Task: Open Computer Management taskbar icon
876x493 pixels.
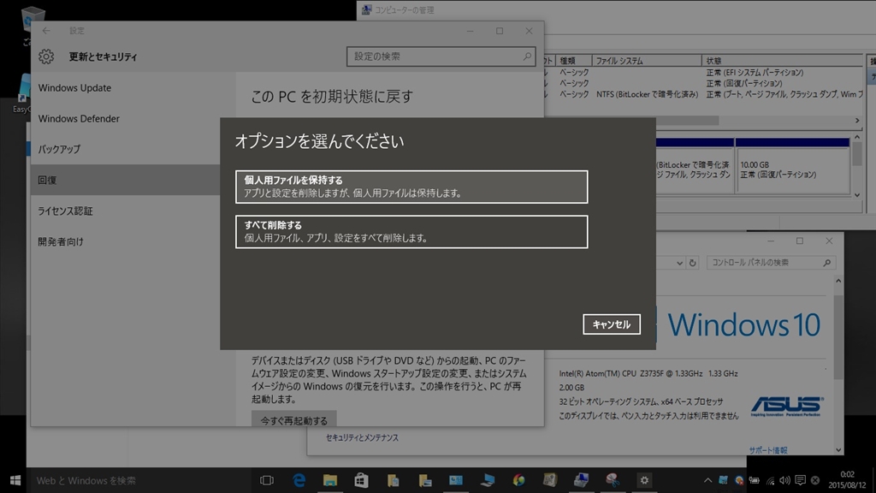Action: 581,480
